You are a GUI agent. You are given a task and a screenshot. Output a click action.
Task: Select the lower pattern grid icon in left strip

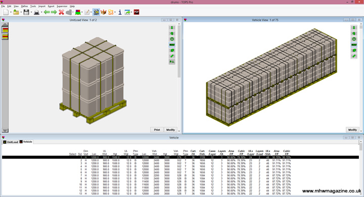pos(5,36)
